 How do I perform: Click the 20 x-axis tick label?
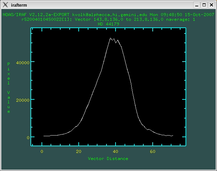pyautogui.click(x=79, y=152)
